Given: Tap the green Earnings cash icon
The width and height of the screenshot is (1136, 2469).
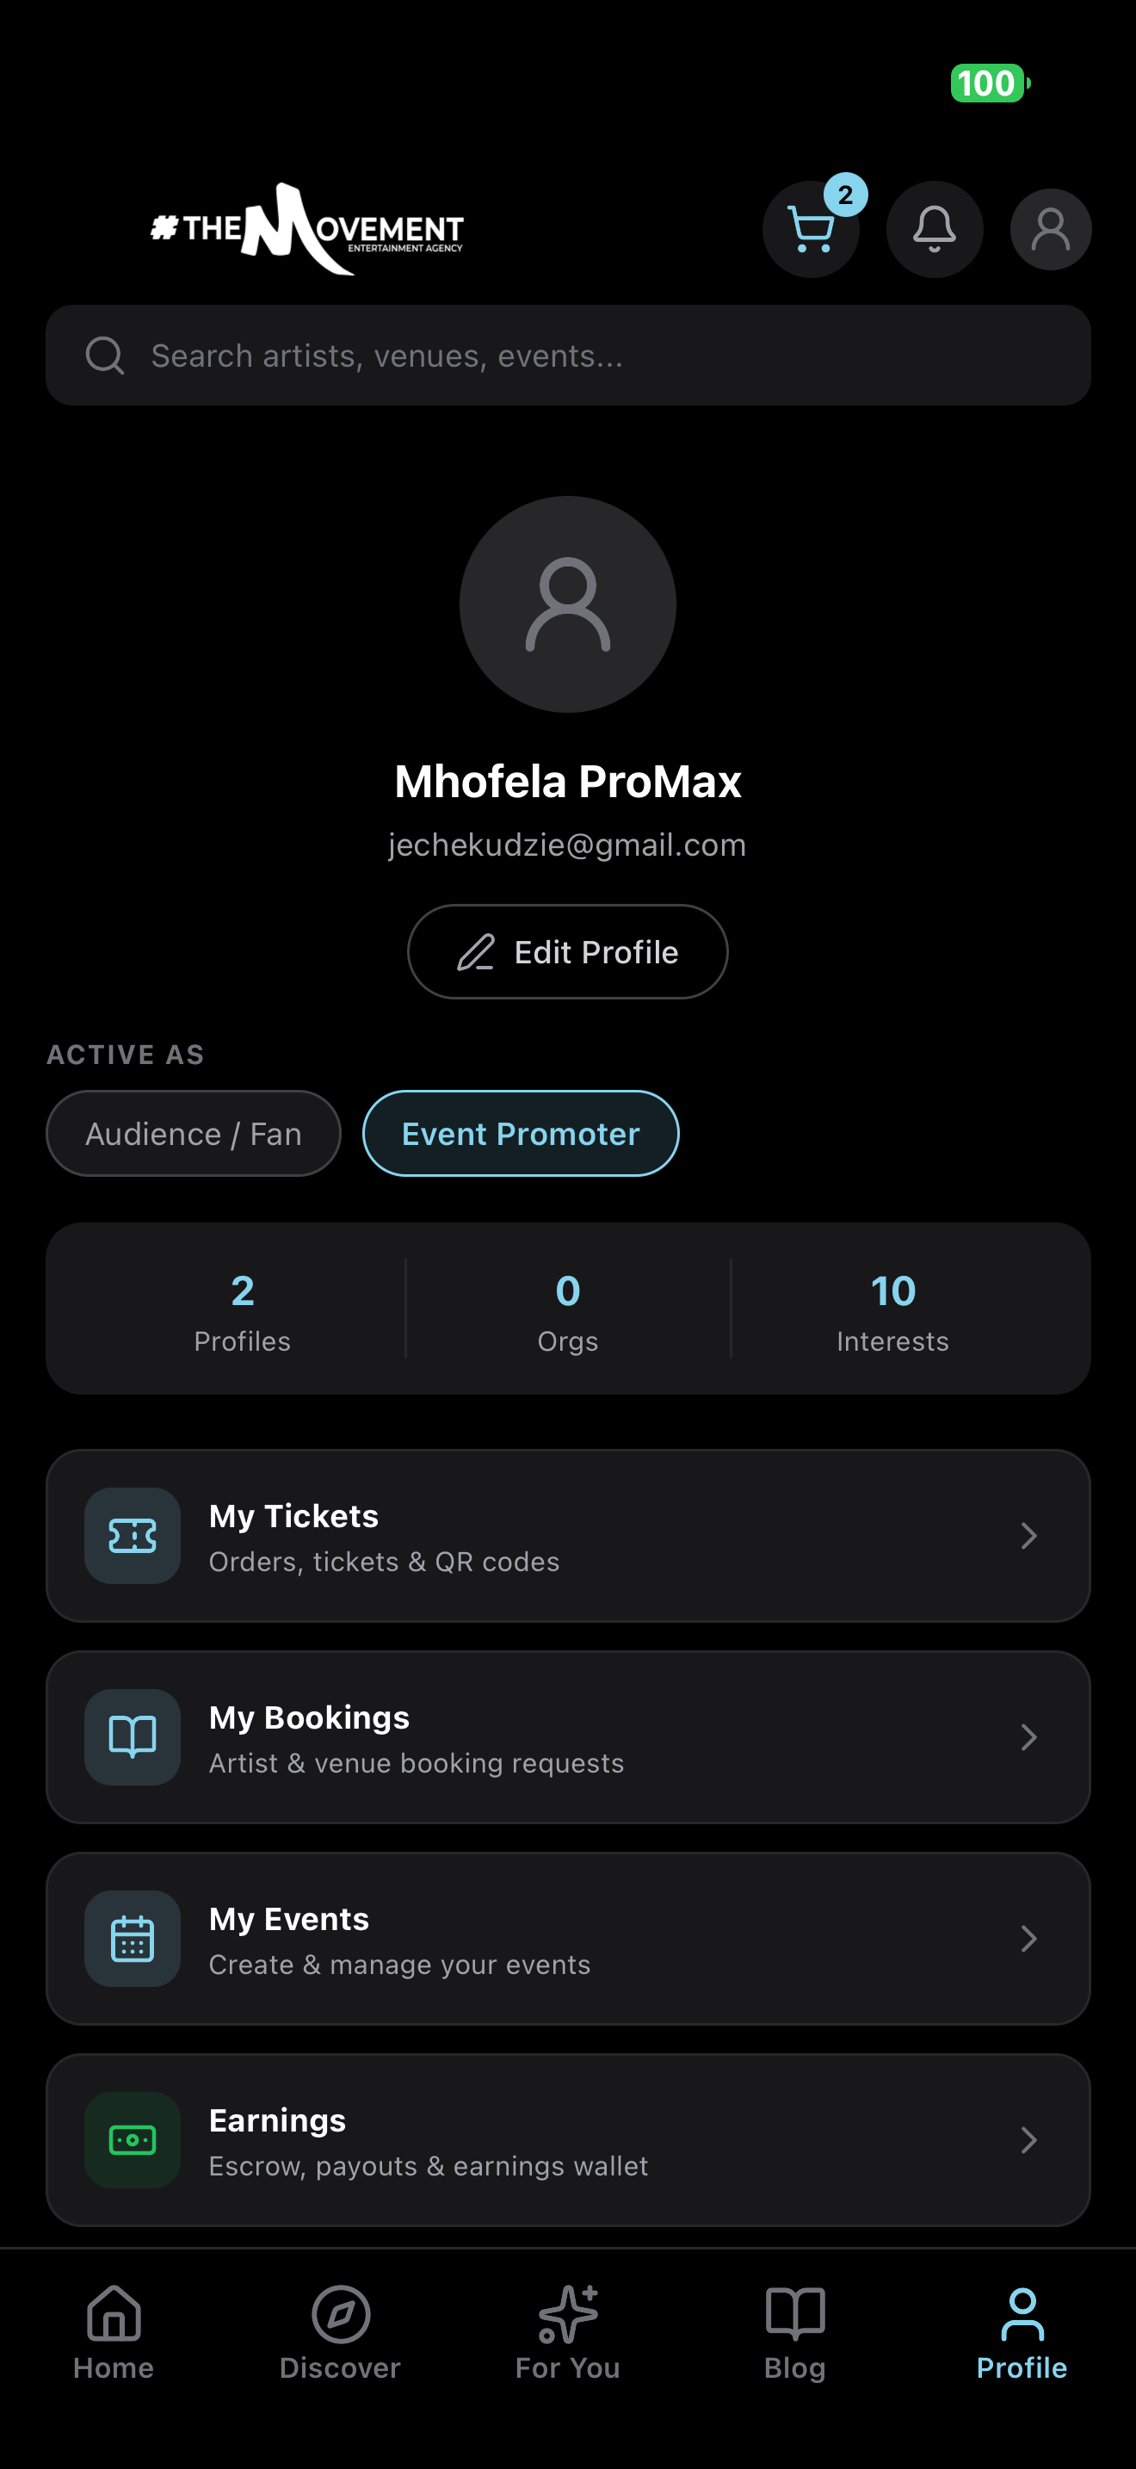Looking at the screenshot, I should point(133,2139).
